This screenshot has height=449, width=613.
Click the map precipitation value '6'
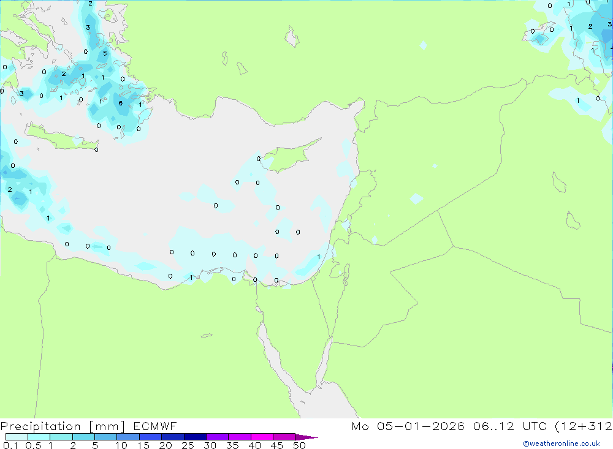coord(120,103)
